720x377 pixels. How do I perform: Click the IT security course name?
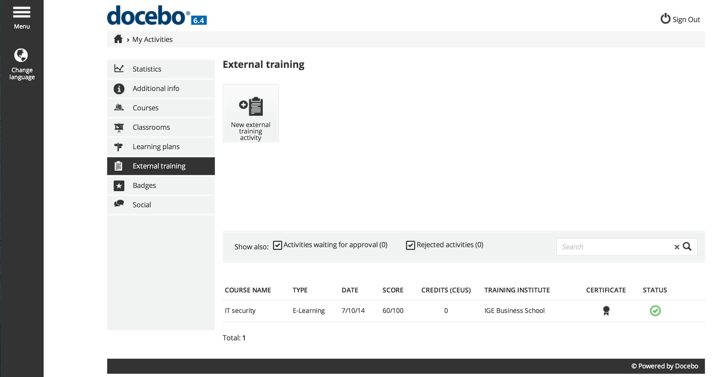(x=240, y=310)
